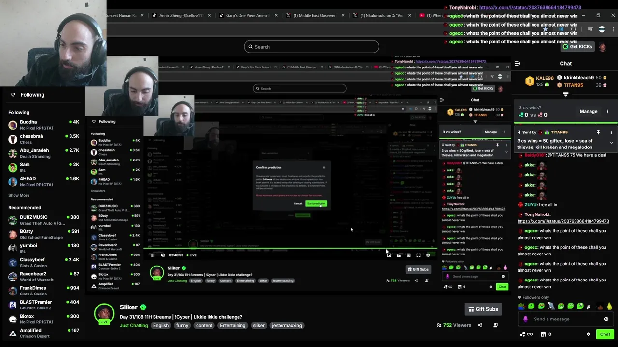Enter fullscreen on the video player
Viewport: 618px width, 347px height.
418,255
